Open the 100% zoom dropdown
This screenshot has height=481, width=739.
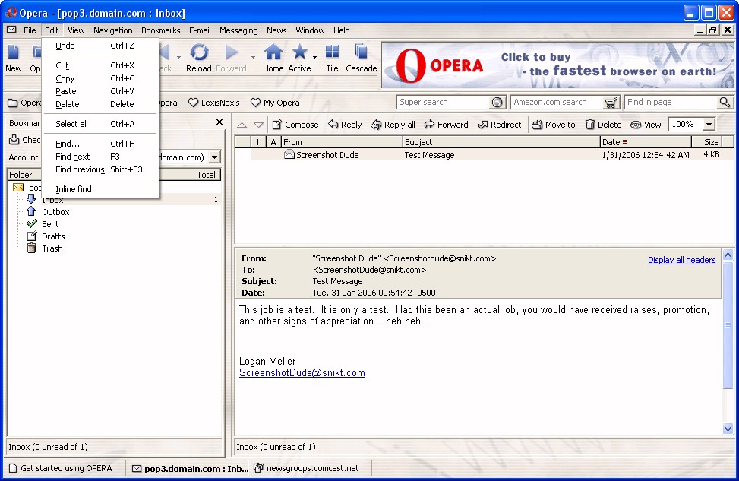[709, 125]
